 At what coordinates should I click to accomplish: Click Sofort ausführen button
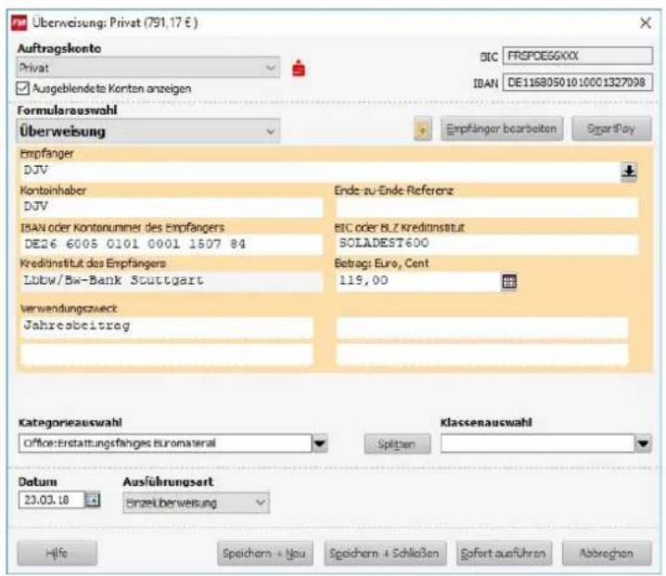tap(504, 553)
